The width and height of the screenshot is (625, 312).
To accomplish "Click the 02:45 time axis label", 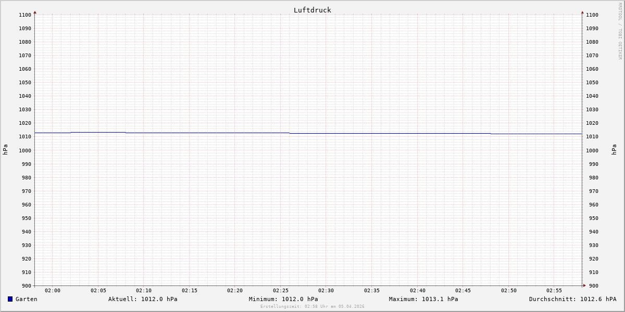I will tap(463, 290).
